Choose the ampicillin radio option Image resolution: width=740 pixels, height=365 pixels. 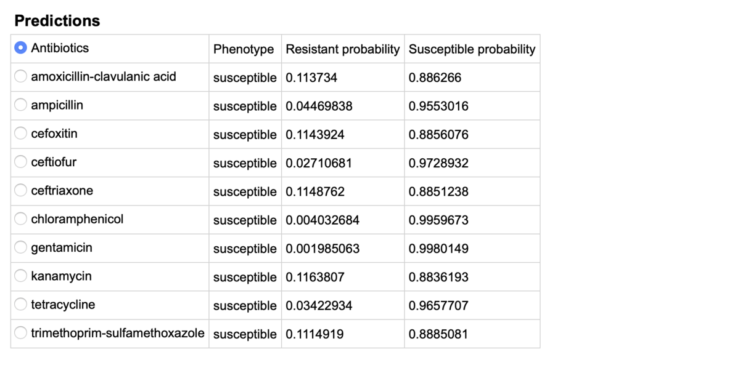[21, 105]
